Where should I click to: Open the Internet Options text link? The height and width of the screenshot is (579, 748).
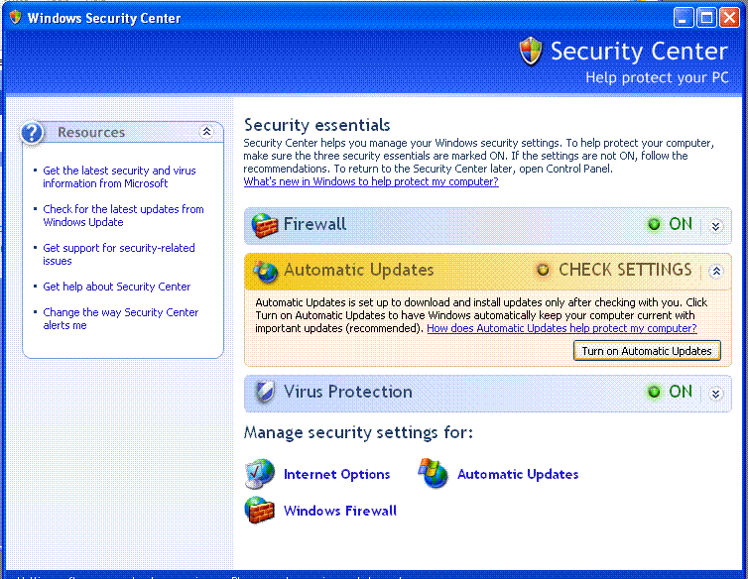(x=336, y=474)
